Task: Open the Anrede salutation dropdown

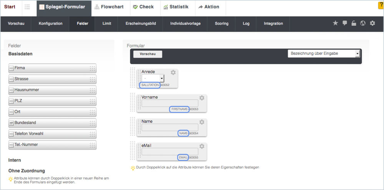Action: tap(150, 78)
